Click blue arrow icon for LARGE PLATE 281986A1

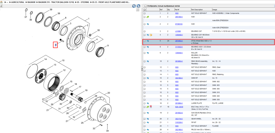tap(148, 103)
